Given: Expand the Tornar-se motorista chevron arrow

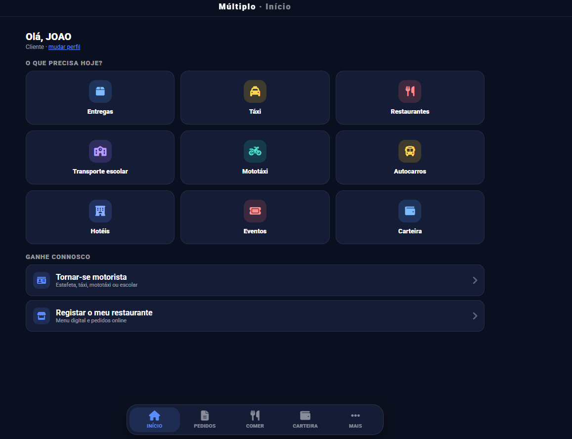Looking at the screenshot, I should pos(475,280).
